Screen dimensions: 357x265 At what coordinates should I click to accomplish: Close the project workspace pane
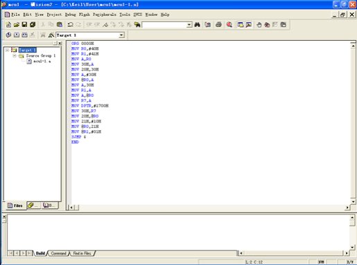60,43
